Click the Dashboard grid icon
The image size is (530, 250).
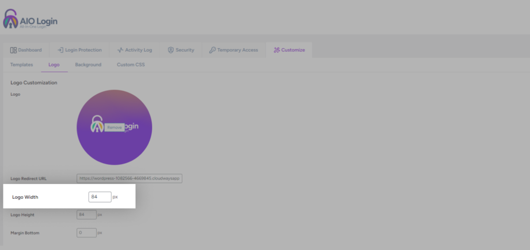pos(13,50)
